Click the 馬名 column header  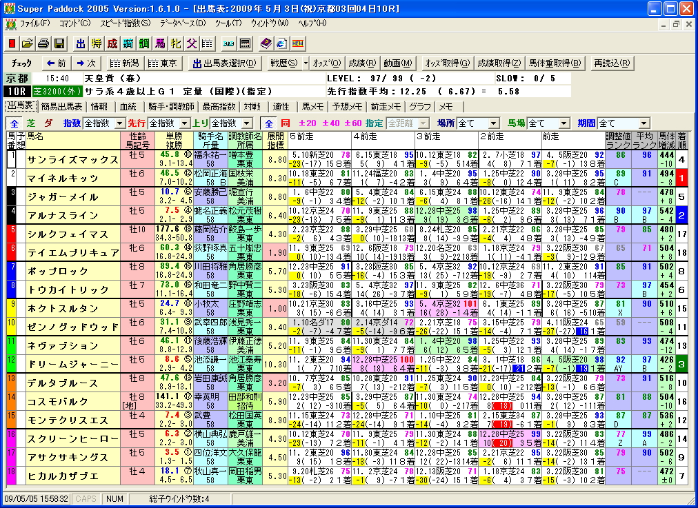tap(73, 140)
